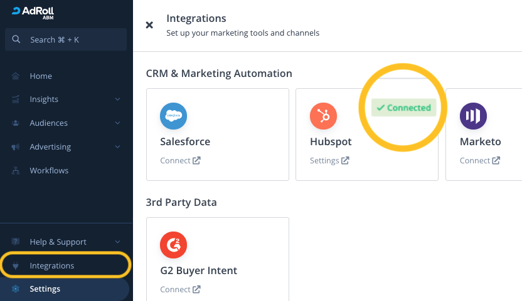Click the Home icon in sidebar

pos(16,76)
